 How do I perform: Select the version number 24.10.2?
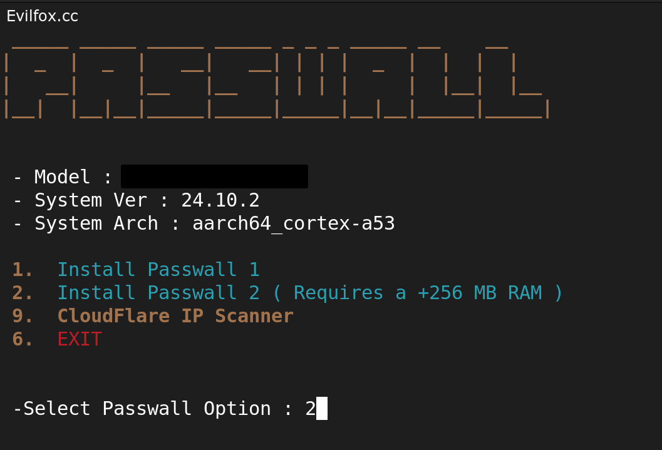220,200
